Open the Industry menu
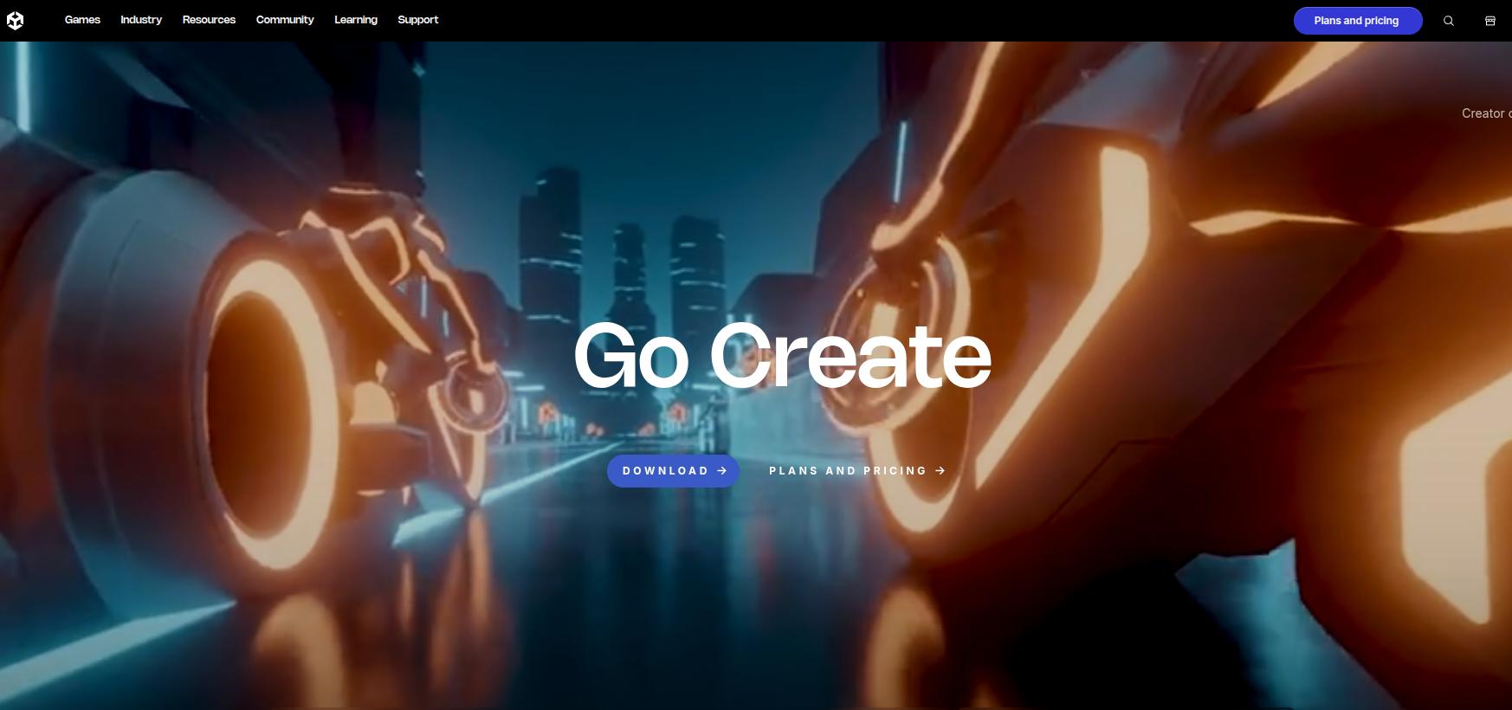 click(x=141, y=20)
